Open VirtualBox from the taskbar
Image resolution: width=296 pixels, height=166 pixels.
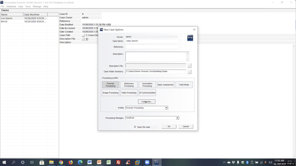[137, 162]
